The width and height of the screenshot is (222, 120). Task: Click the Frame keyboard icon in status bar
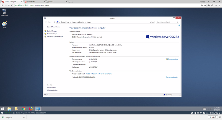click(198, 113)
